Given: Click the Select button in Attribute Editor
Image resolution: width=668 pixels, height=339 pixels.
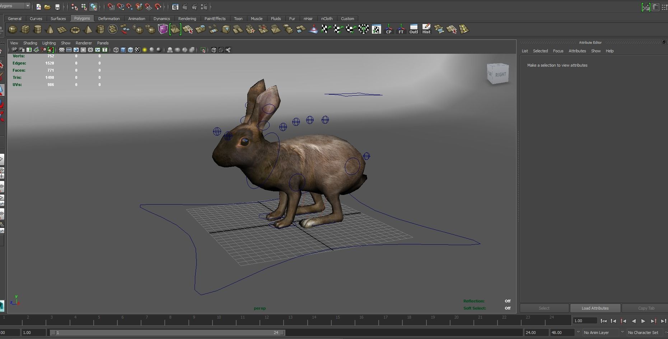Looking at the screenshot, I should click(x=544, y=308).
